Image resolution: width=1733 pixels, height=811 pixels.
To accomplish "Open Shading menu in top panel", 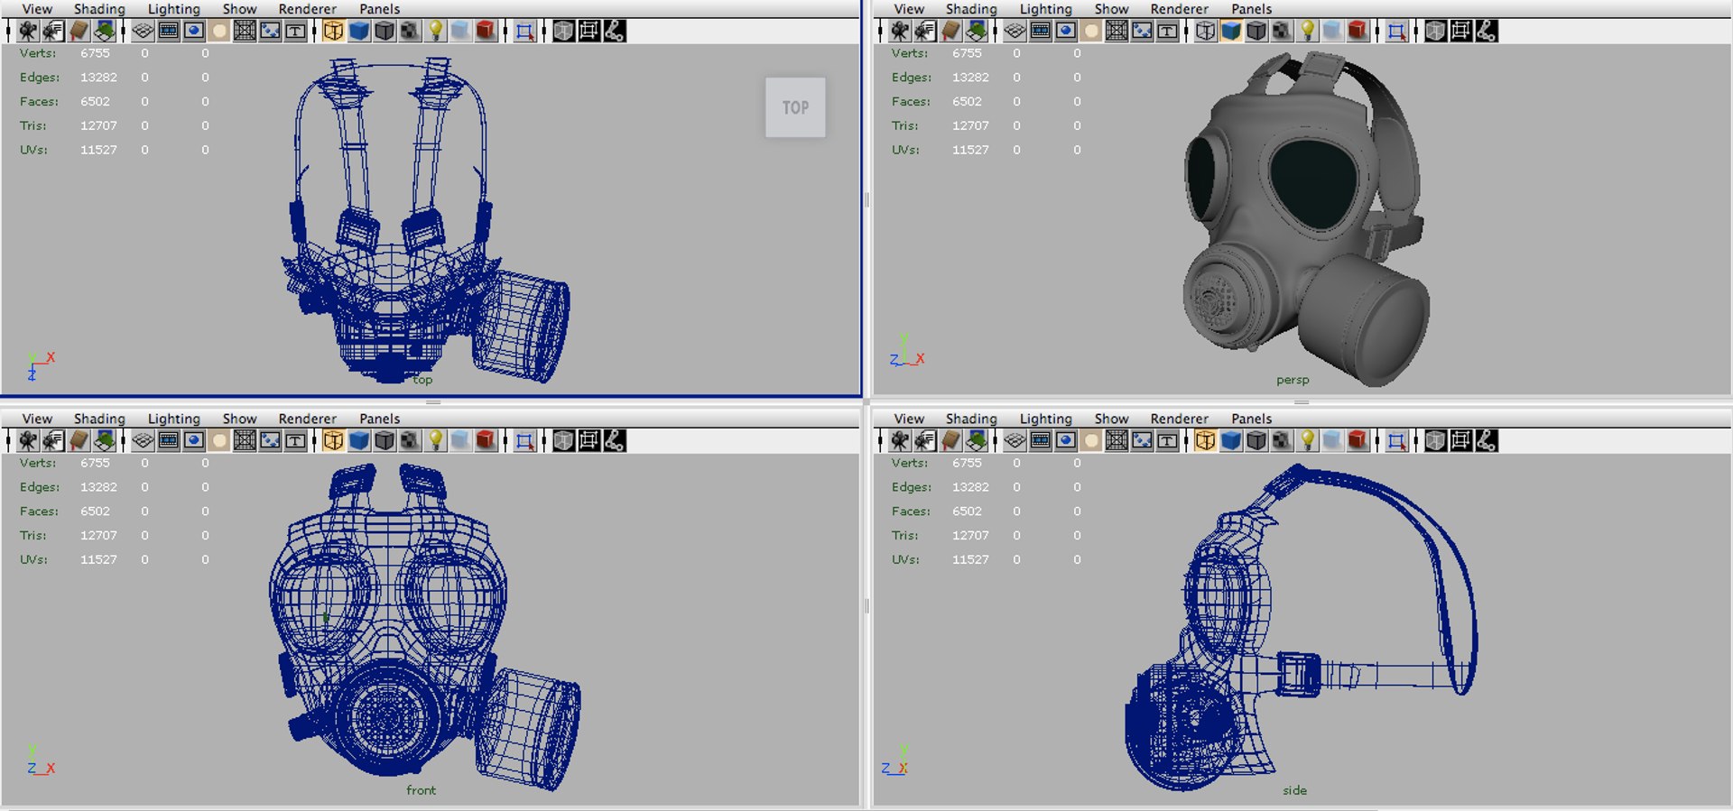I will point(99,9).
